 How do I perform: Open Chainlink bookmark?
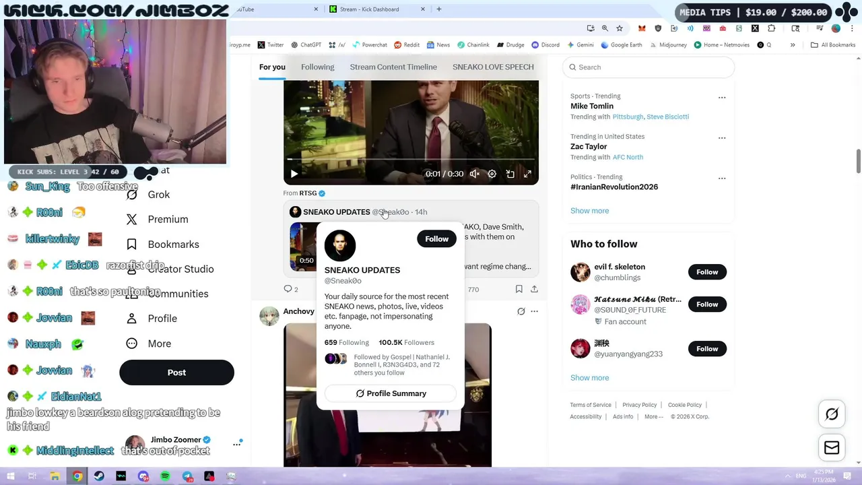point(473,45)
